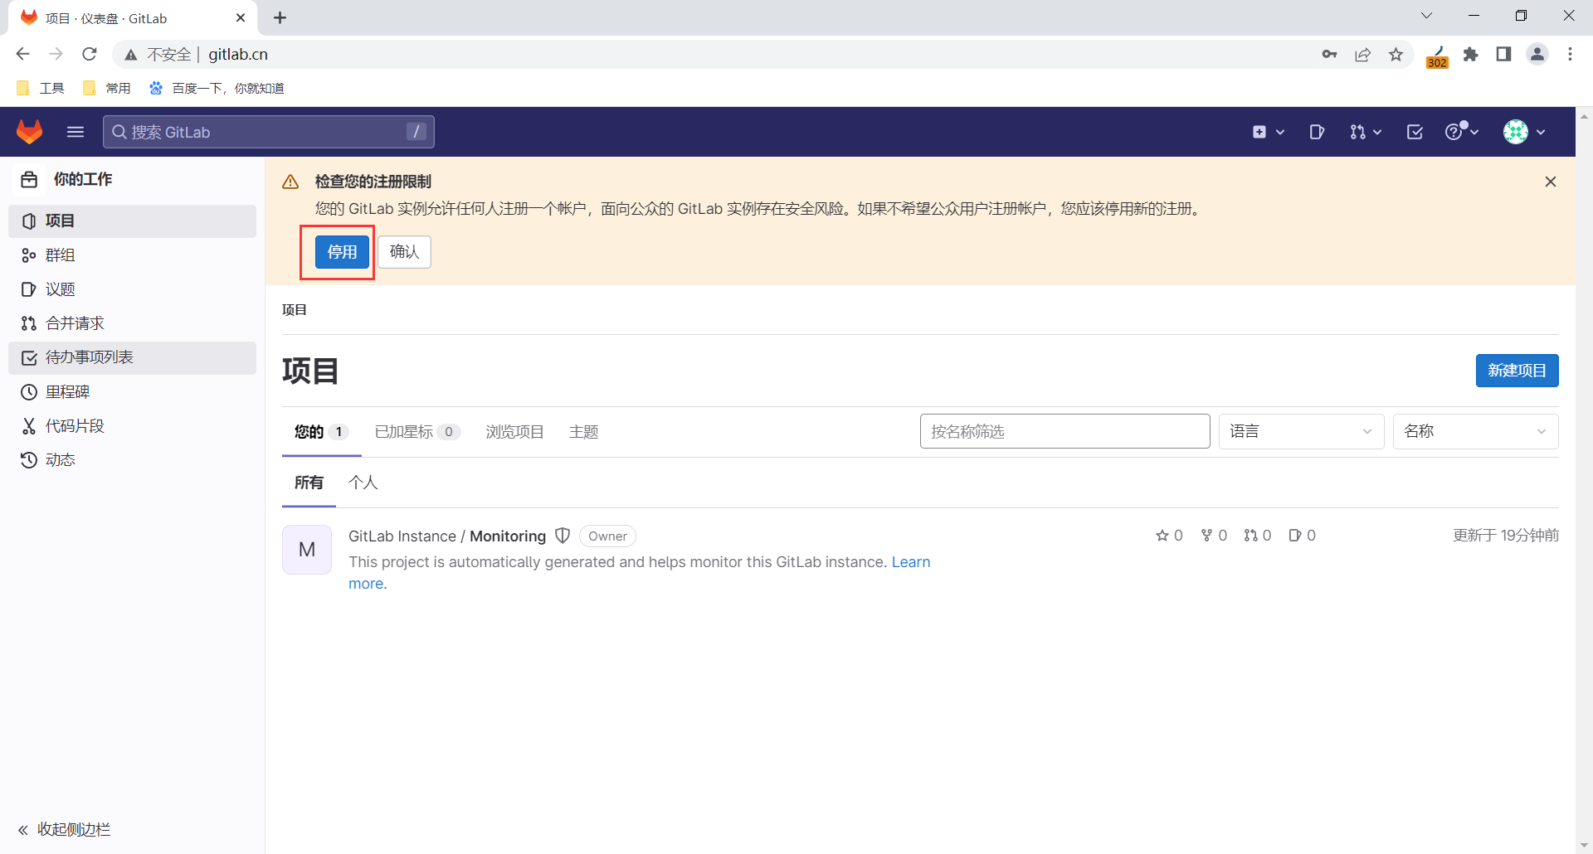Click the project visibility shield icon

pos(563,536)
